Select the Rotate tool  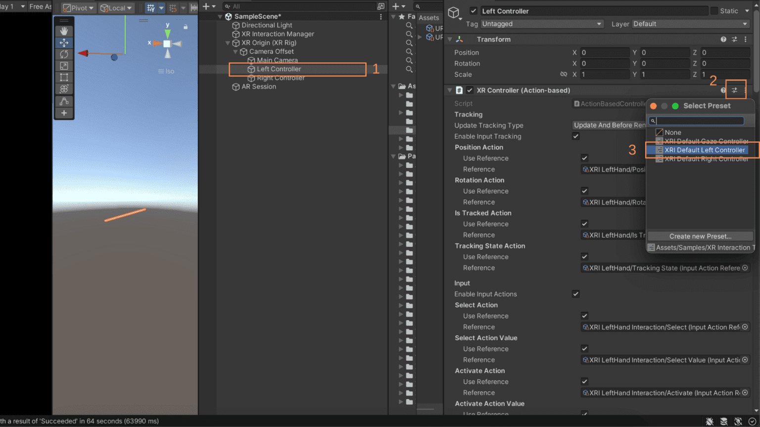[x=64, y=54]
